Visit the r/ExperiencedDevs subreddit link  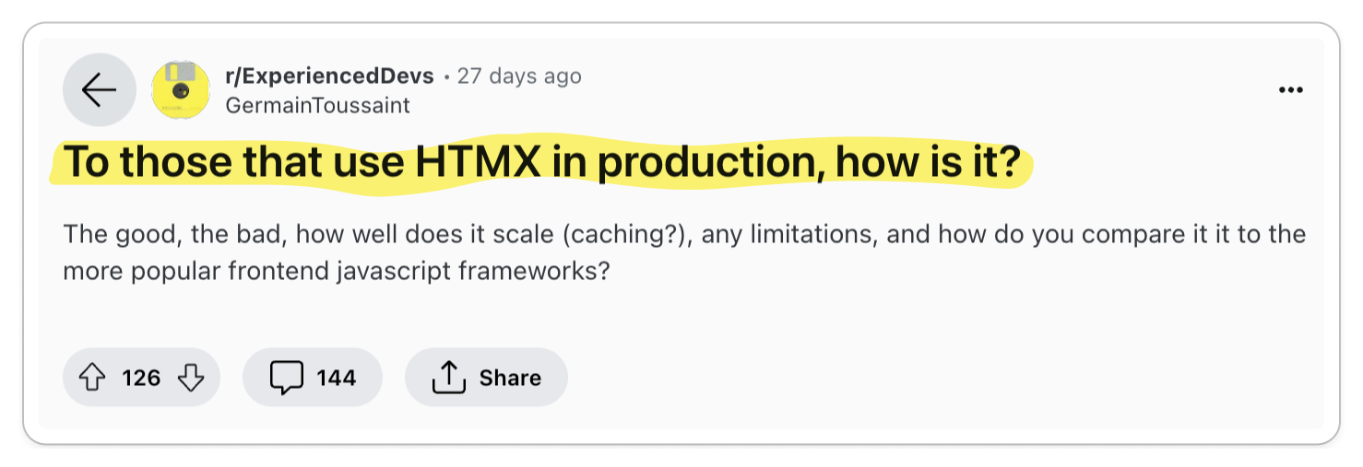pos(329,76)
